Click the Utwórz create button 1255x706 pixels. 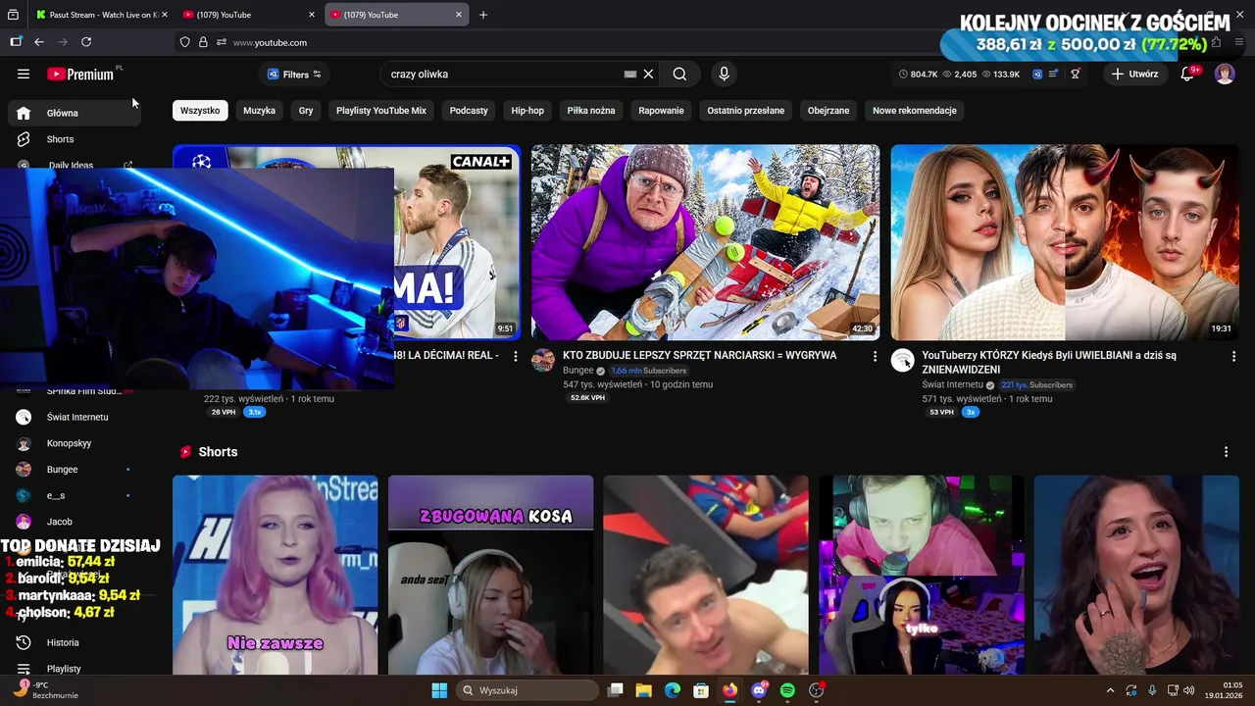pos(1134,74)
